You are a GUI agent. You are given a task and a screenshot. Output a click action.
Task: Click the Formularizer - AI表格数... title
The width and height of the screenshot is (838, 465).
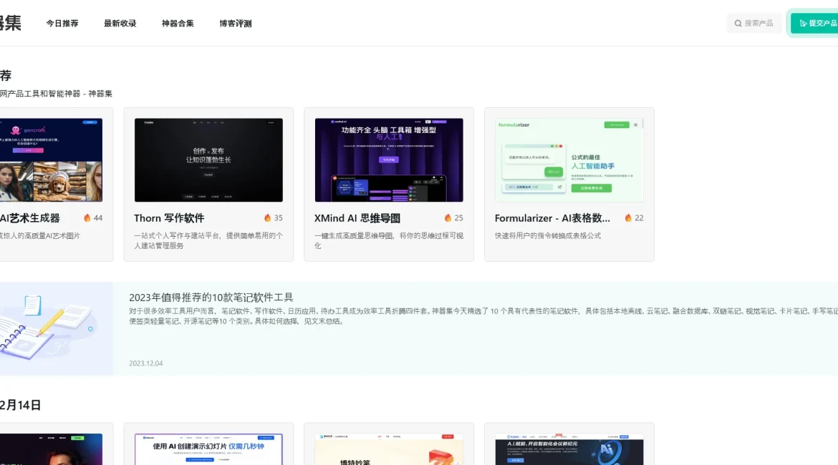point(552,217)
